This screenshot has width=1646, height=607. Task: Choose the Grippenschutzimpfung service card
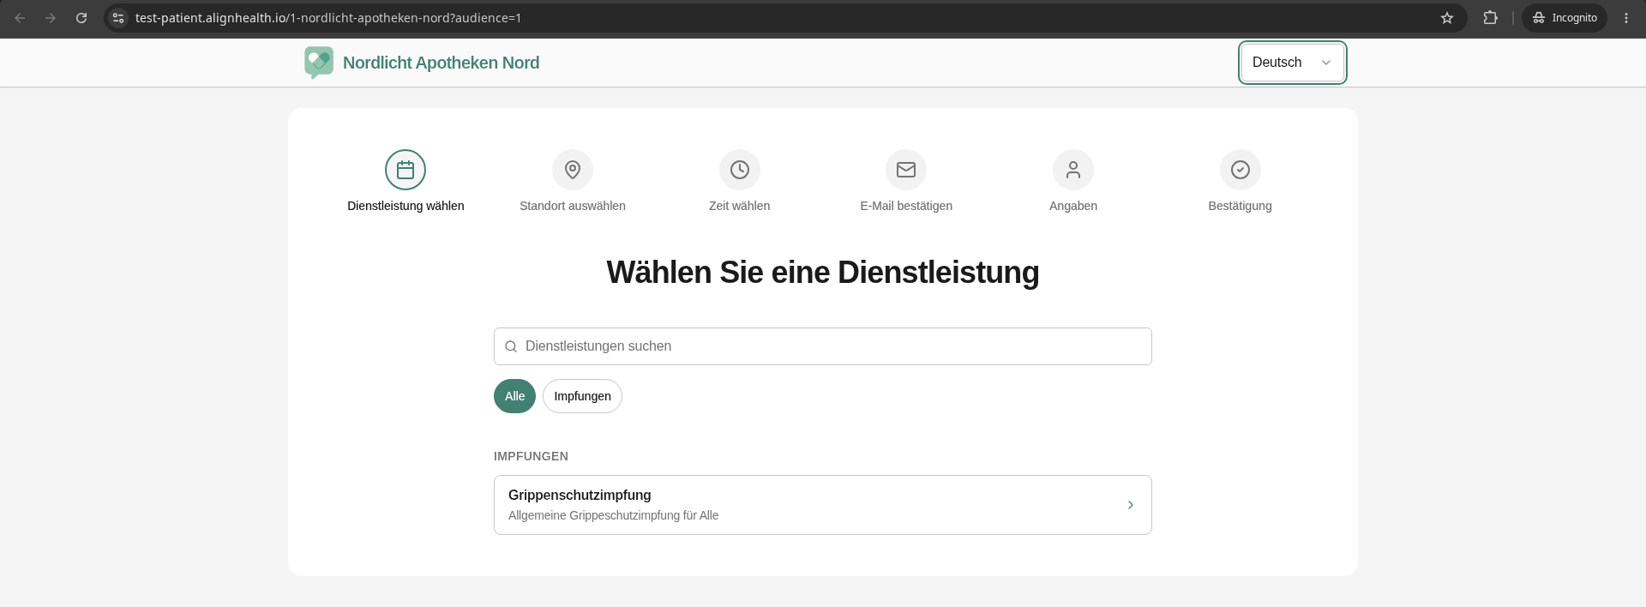(x=823, y=505)
